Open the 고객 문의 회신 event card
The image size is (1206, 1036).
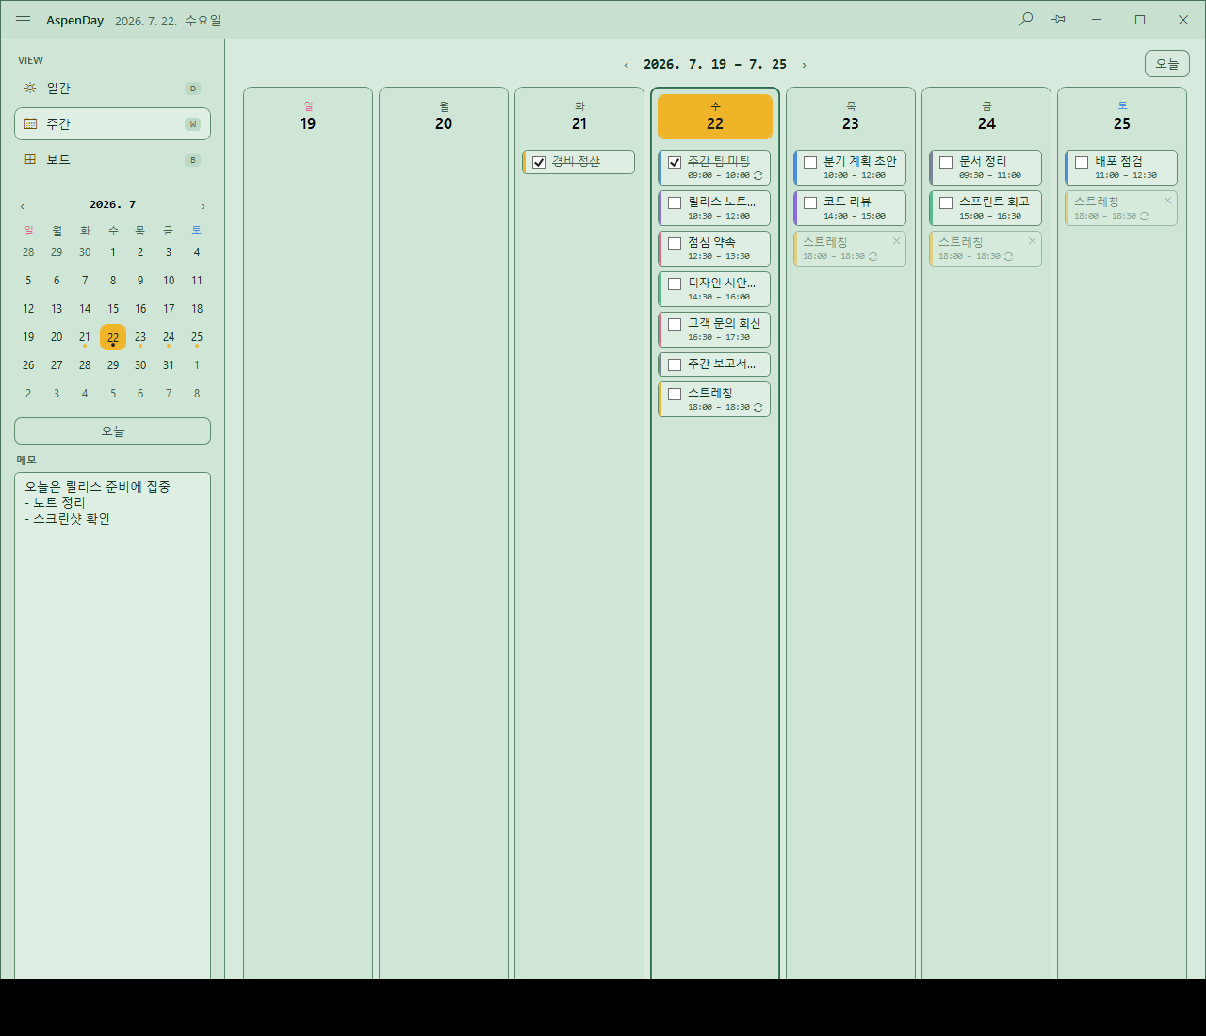[714, 330]
